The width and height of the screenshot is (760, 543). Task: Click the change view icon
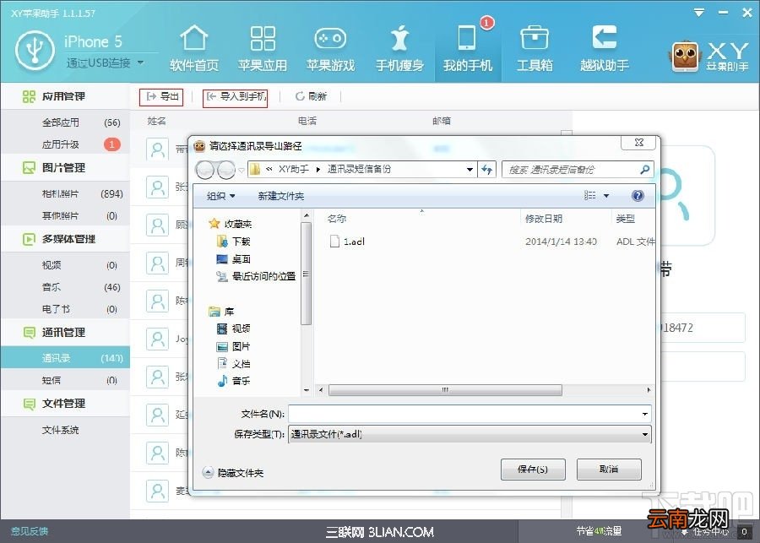click(x=590, y=195)
